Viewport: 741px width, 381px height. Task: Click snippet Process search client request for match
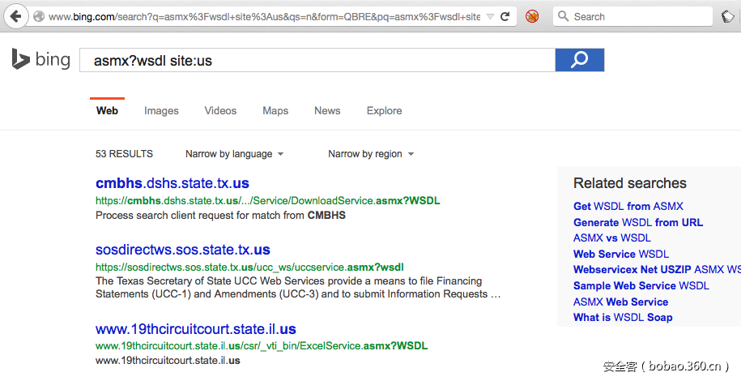click(x=221, y=216)
